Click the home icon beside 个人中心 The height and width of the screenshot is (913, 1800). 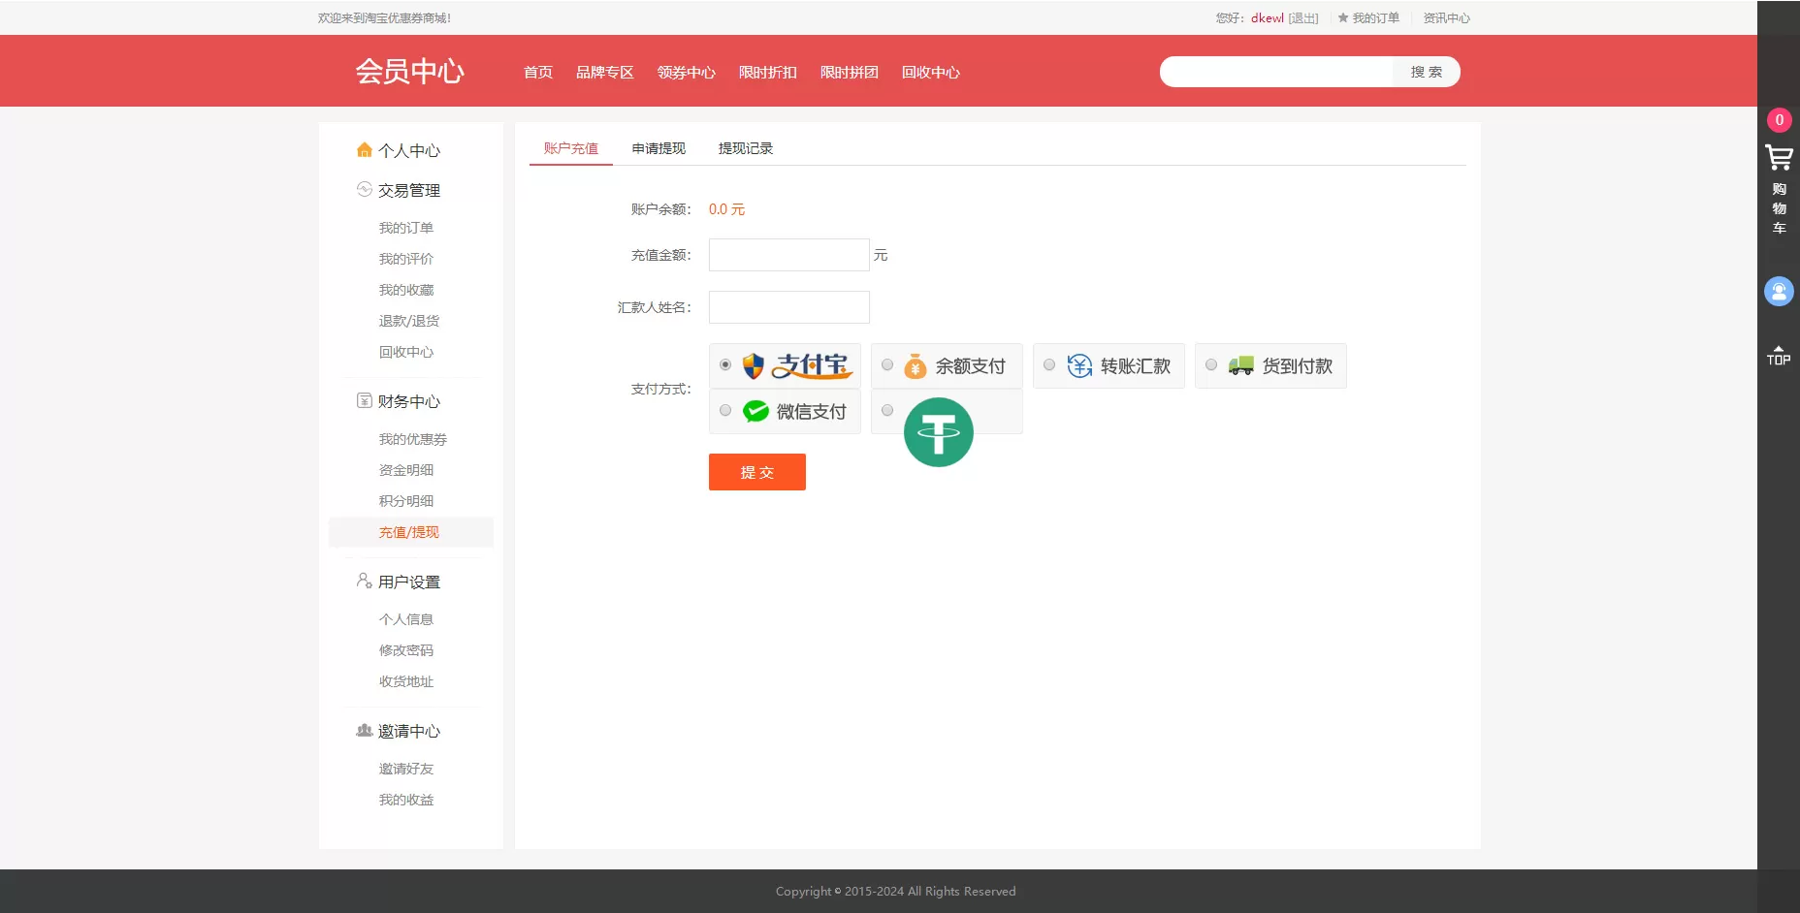click(364, 150)
